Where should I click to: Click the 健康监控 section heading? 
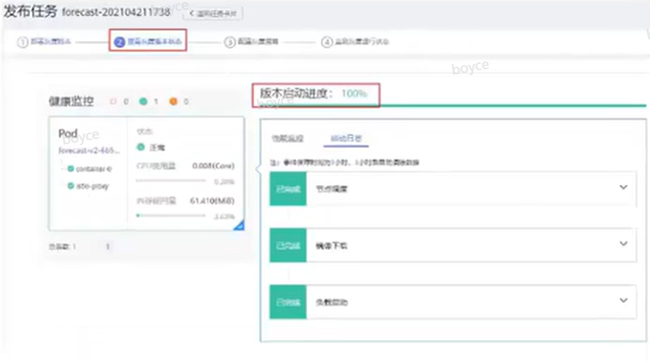point(71,102)
